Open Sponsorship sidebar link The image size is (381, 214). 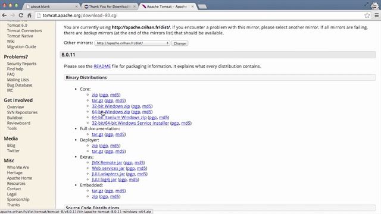pyautogui.click(x=18, y=200)
